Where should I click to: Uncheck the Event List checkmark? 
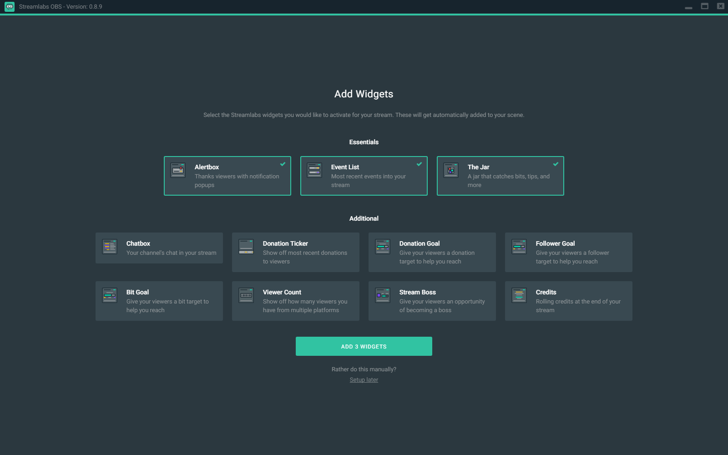pyautogui.click(x=419, y=164)
